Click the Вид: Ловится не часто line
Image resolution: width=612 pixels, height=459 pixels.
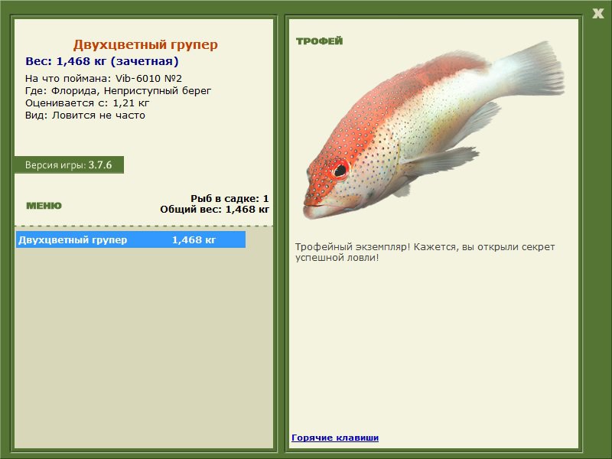[x=85, y=116]
